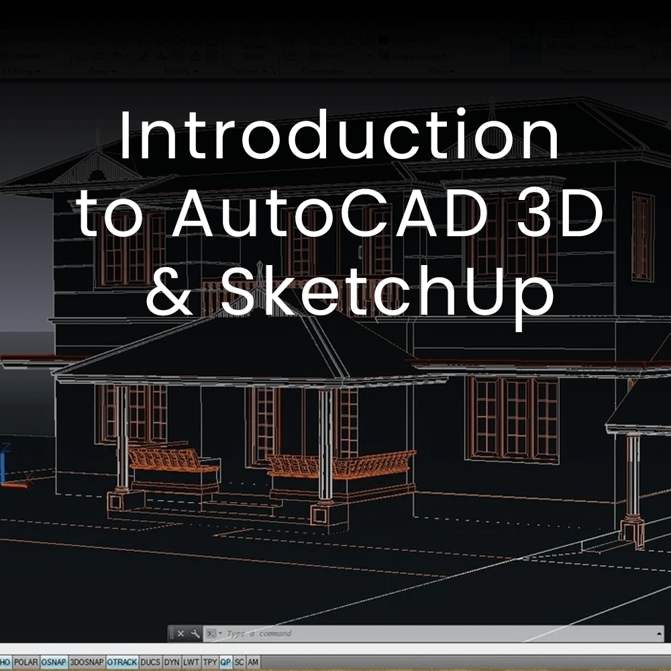Expand command history arrow at right

(x=659, y=633)
